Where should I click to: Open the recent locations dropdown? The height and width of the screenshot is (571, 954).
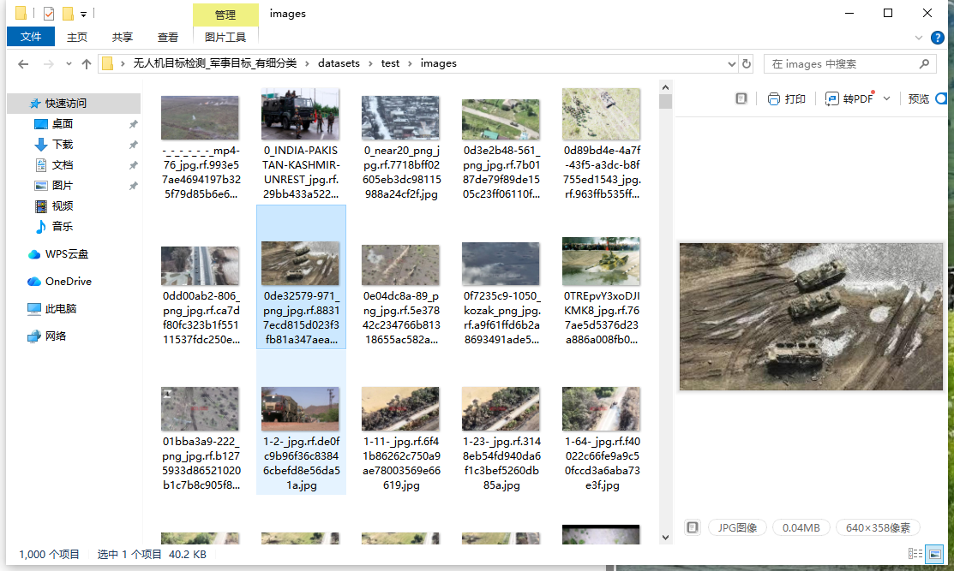click(x=69, y=64)
